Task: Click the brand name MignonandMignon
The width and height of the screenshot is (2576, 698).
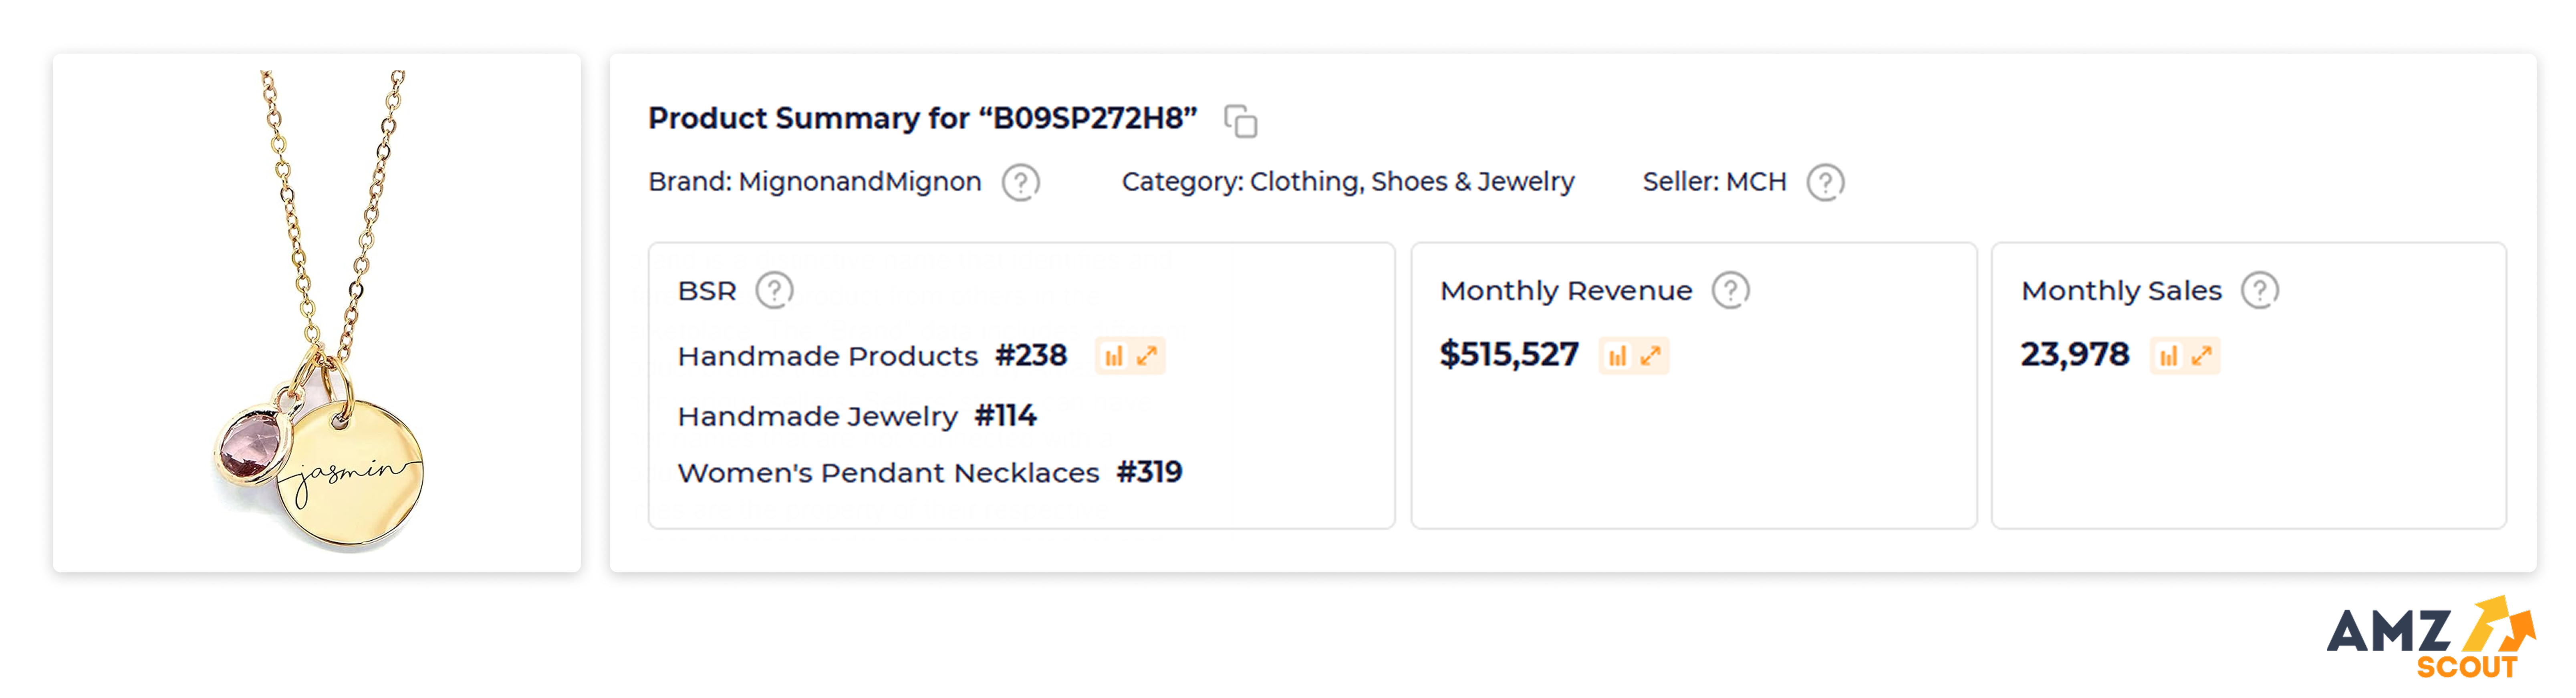Action: point(860,183)
